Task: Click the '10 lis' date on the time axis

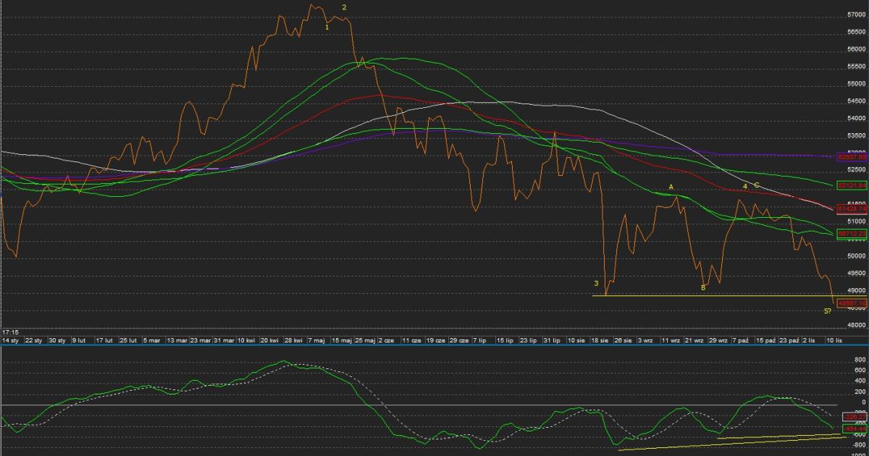Action: click(834, 339)
